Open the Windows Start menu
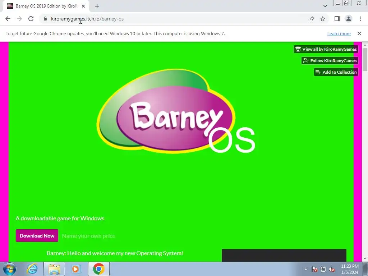 tap(10, 269)
